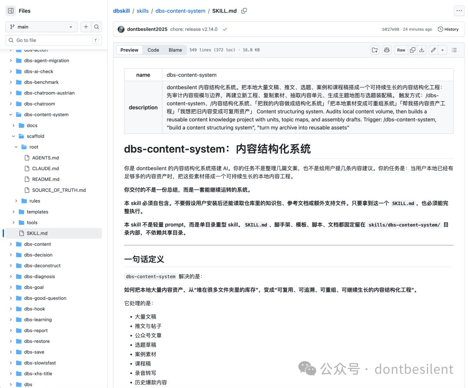
Task: Collapse the scaffold folder chevron
Action: (x=13, y=136)
